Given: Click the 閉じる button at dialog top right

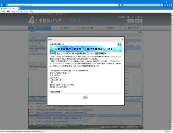Looking at the screenshot, I should tap(119, 44).
